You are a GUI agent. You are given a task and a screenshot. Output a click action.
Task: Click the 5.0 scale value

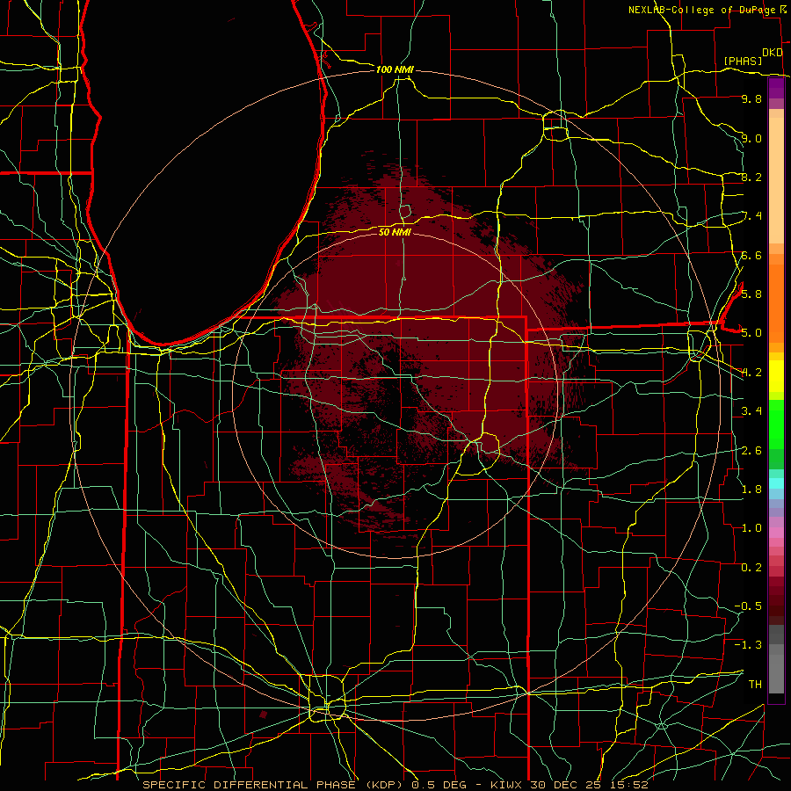751,333
